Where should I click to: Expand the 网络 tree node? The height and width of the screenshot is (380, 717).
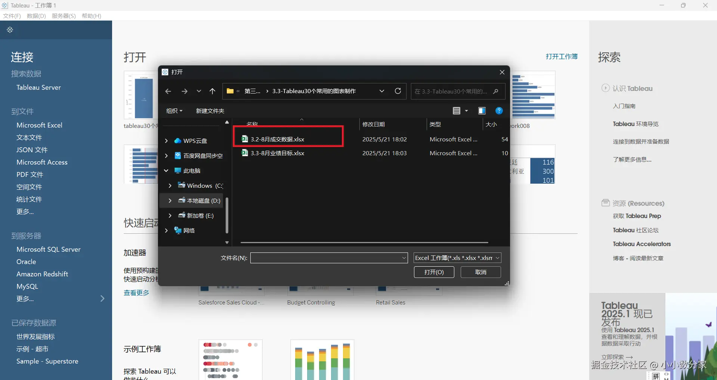click(x=166, y=230)
